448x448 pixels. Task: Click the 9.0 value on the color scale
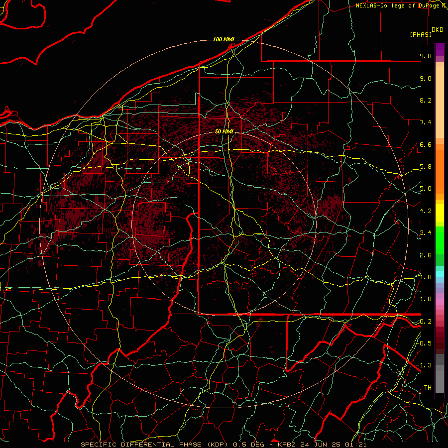click(x=426, y=78)
